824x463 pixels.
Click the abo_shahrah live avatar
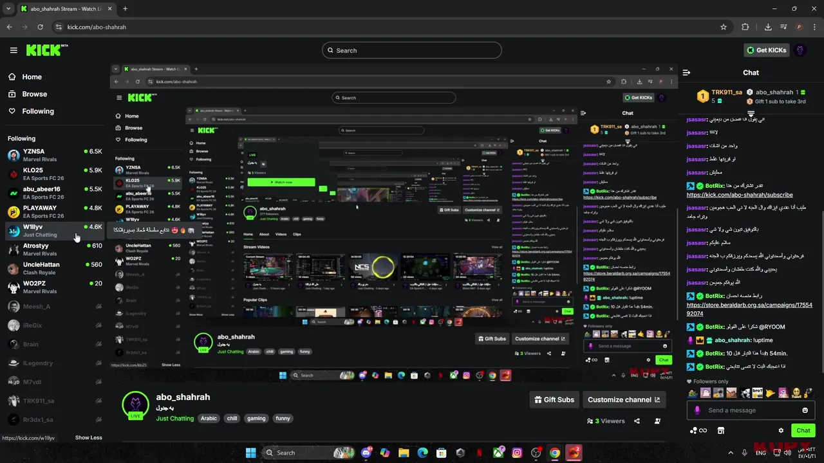(x=135, y=405)
